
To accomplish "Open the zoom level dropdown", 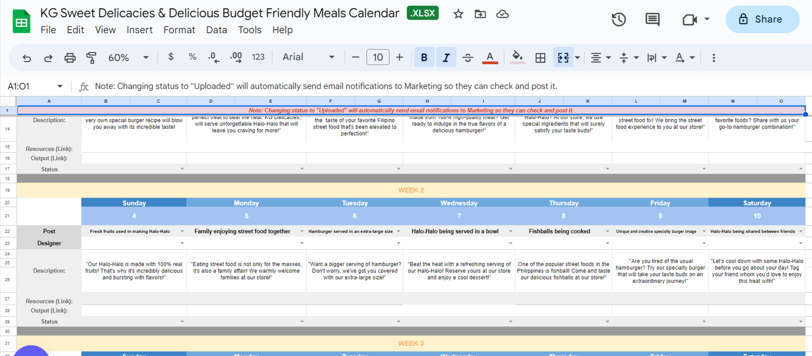I will click(x=128, y=58).
